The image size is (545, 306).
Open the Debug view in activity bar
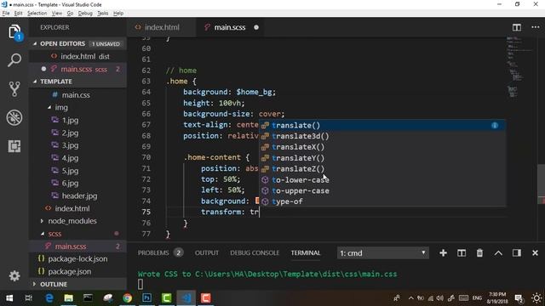[14, 117]
